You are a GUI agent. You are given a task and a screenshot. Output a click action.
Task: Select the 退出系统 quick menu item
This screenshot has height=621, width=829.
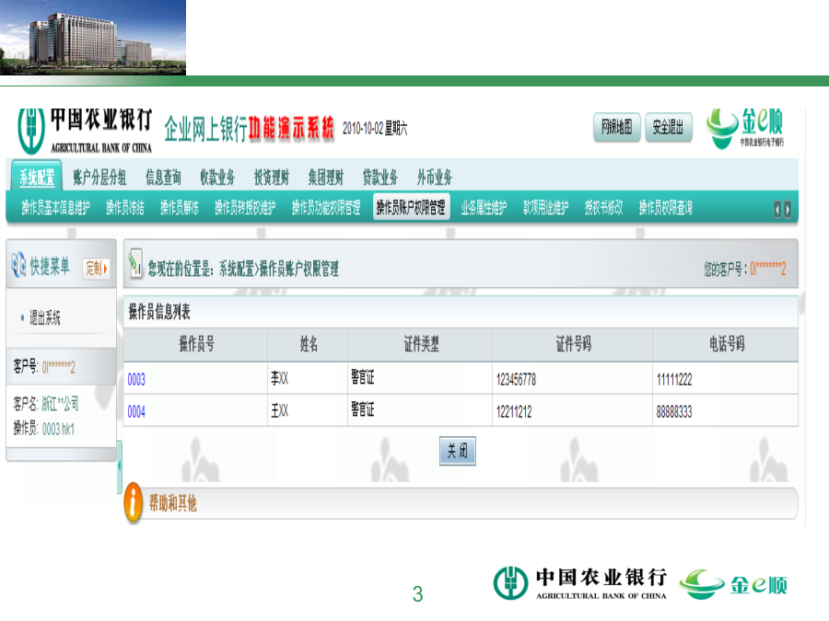coord(45,317)
